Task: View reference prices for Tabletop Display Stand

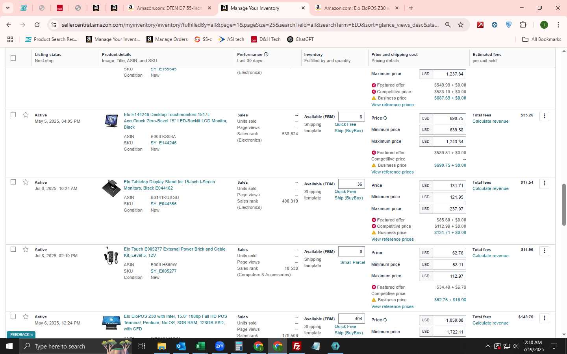Action: pos(392,239)
